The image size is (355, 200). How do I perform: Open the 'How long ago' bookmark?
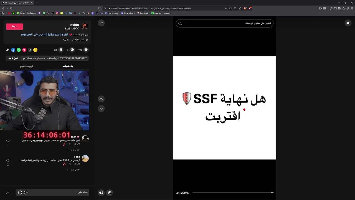(x=111, y=13)
